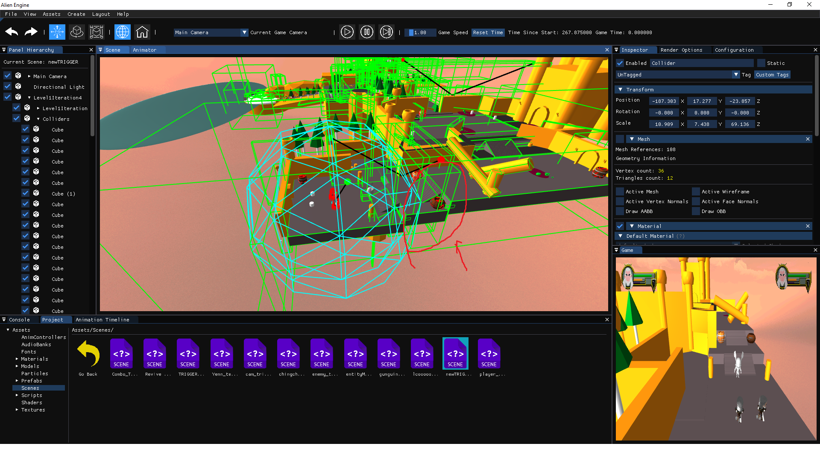Uncheck the Directional Light visibility checkbox
The height and width of the screenshot is (461, 820).
(8, 87)
